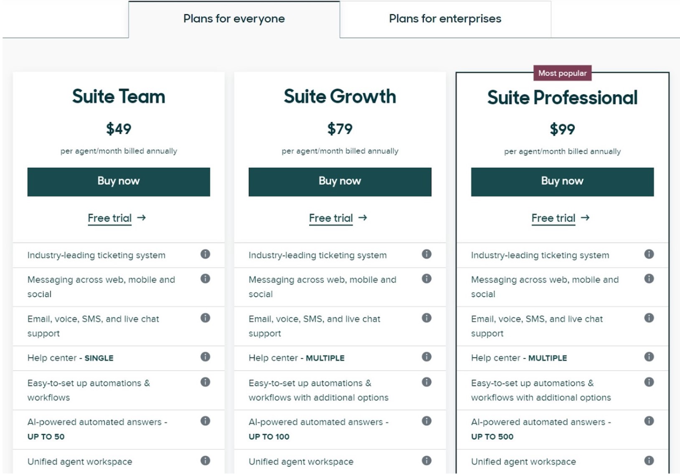Click info icon for Suite Team automations & workflows

pyautogui.click(x=205, y=382)
